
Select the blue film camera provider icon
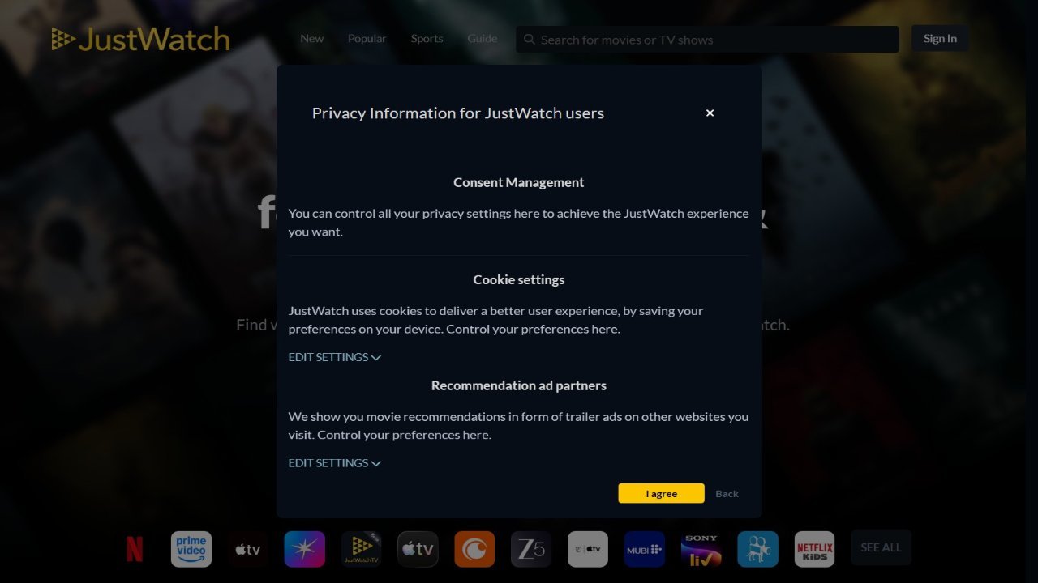pos(758,549)
